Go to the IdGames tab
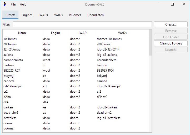Viewport: 190px width, 135px height. point(75,15)
